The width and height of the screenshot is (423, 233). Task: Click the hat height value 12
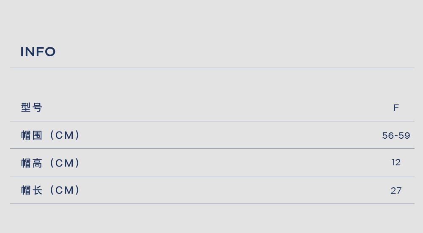coord(396,162)
